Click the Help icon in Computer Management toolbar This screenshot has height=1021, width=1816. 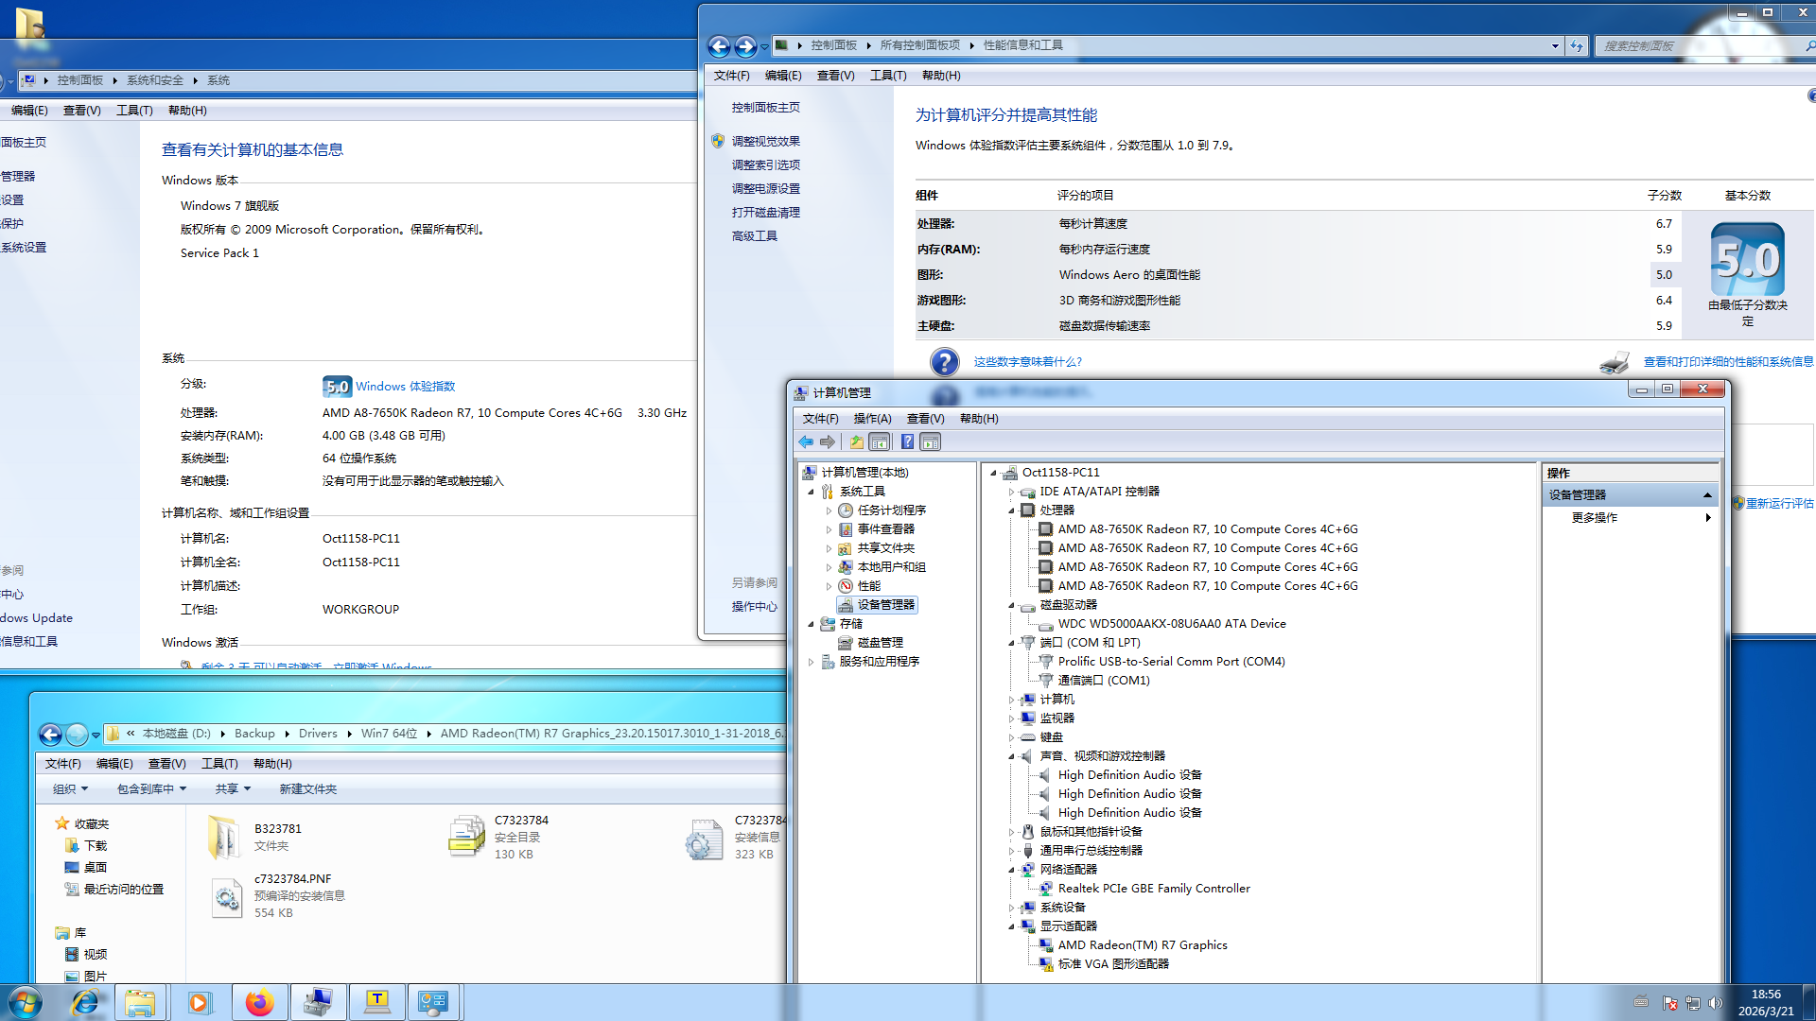point(907,441)
